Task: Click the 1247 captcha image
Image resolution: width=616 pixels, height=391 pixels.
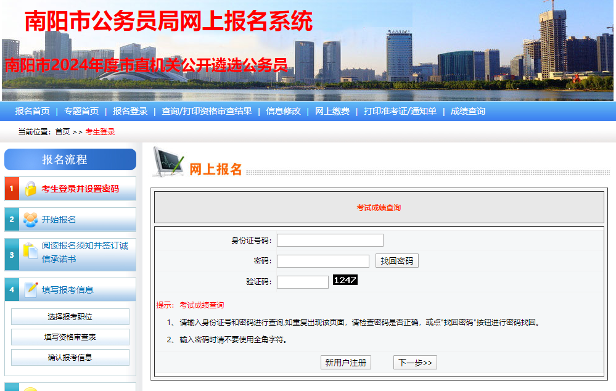Action: tap(345, 280)
